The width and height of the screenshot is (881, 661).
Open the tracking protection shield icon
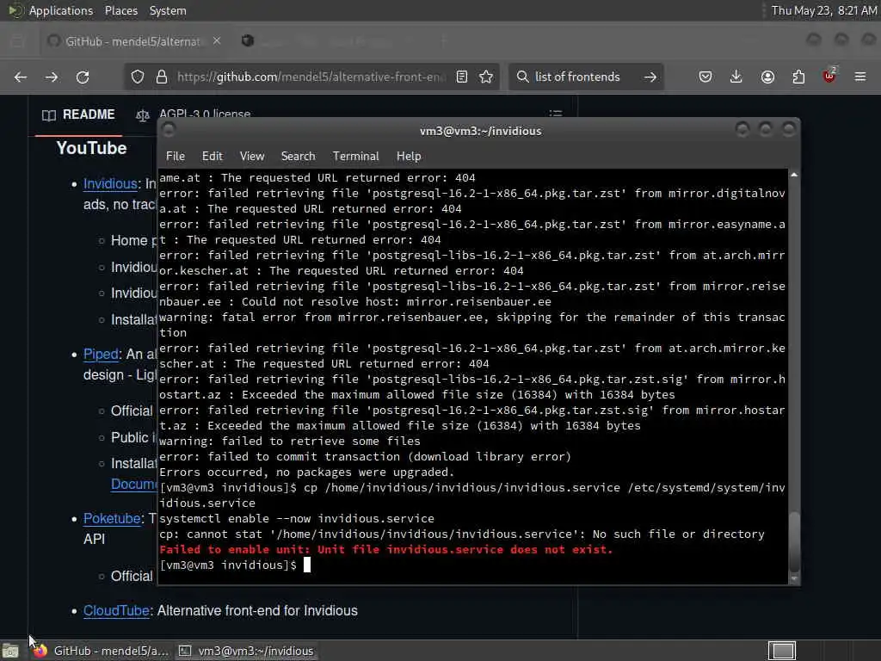click(x=138, y=77)
